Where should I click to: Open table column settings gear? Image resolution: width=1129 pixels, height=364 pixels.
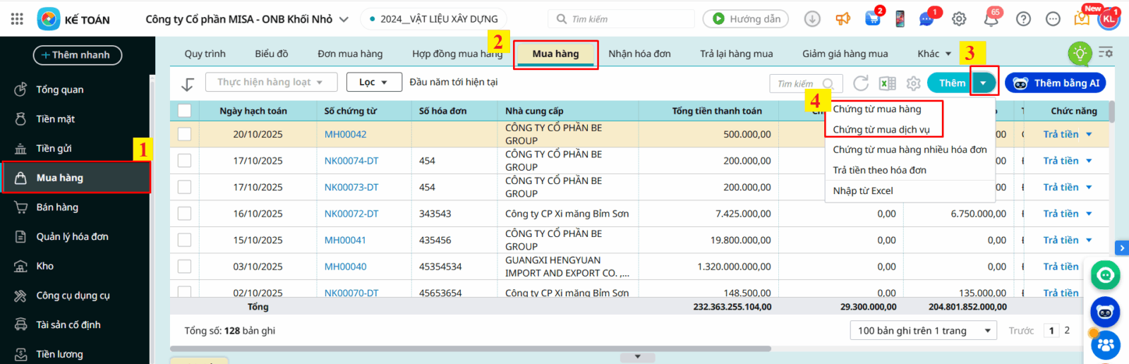[x=913, y=83]
